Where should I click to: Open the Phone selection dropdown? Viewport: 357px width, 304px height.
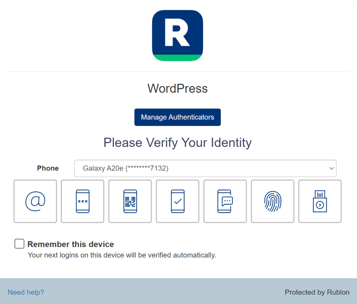pos(205,168)
